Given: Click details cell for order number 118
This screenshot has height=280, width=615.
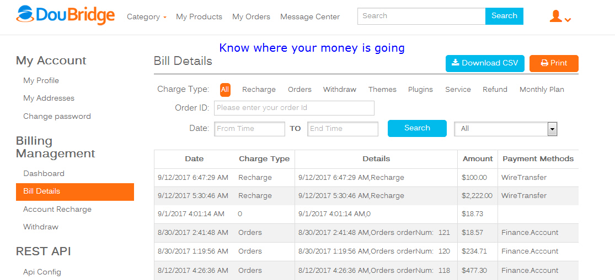Looking at the screenshot, I should coord(376,270).
